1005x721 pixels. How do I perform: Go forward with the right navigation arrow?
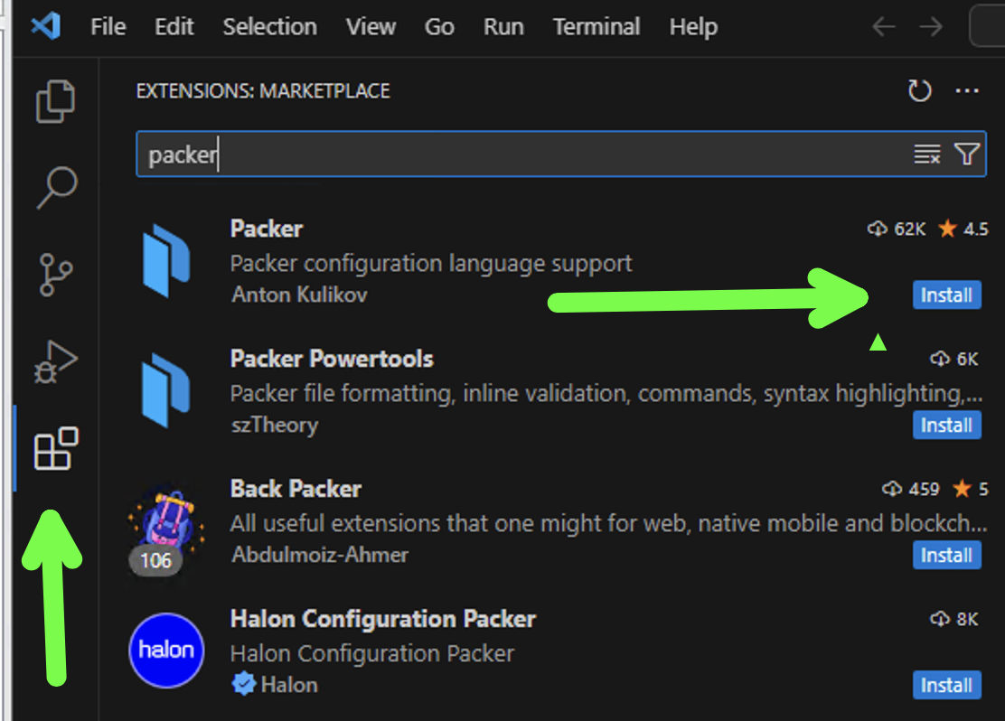point(931,27)
